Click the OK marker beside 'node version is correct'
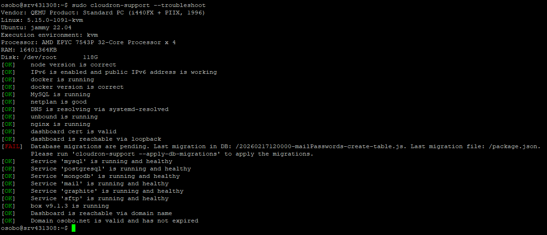The height and width of the screenshot is (235, 547). click(8, 65)
